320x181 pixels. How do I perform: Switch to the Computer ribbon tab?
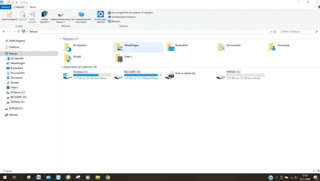click(x=19, y=7)
